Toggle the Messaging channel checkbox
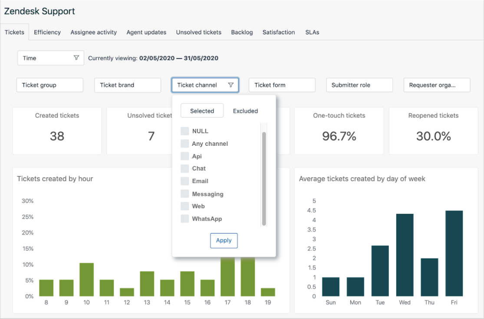Screen dimensions: 484x319 click(185, 194)
